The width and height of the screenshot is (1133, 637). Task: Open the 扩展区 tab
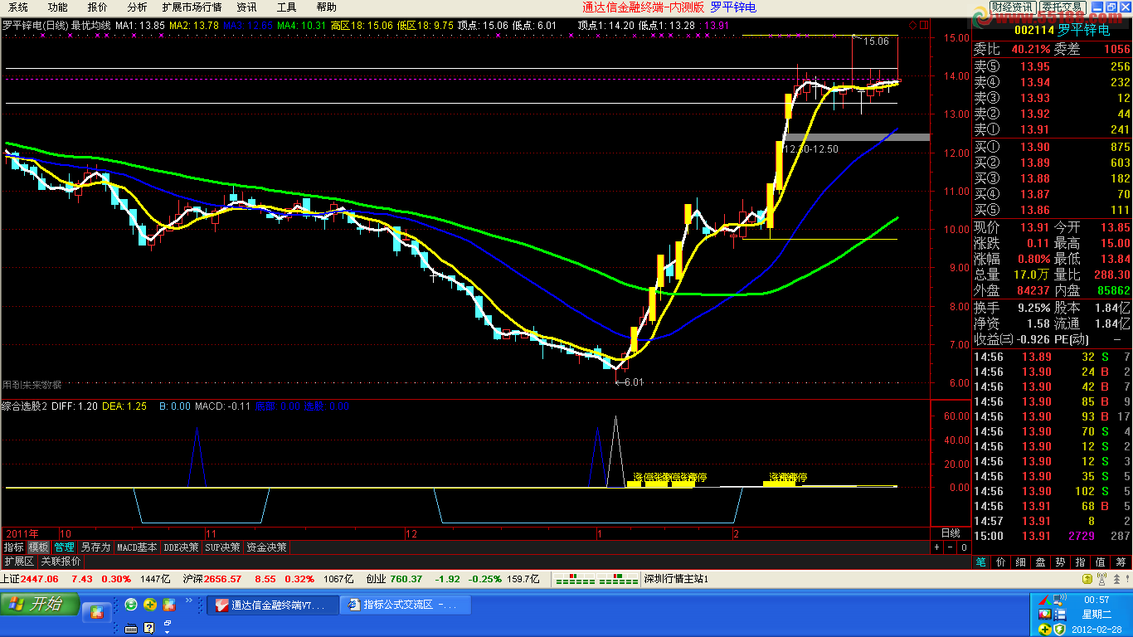click(x=19, y=562)
